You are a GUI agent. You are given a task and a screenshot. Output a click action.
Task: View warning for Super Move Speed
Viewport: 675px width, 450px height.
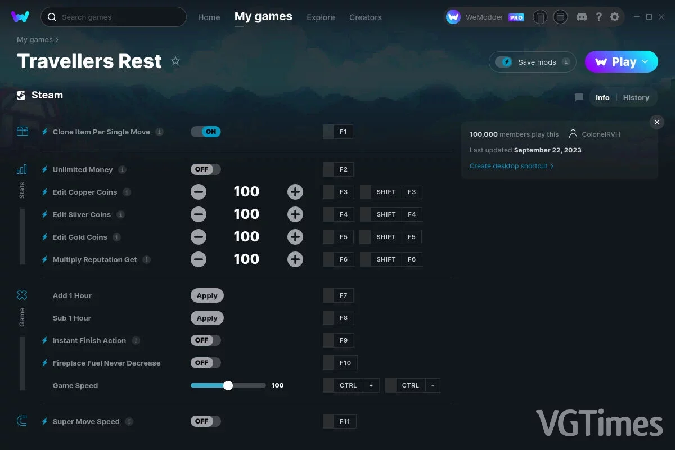(x=129, y=421)
